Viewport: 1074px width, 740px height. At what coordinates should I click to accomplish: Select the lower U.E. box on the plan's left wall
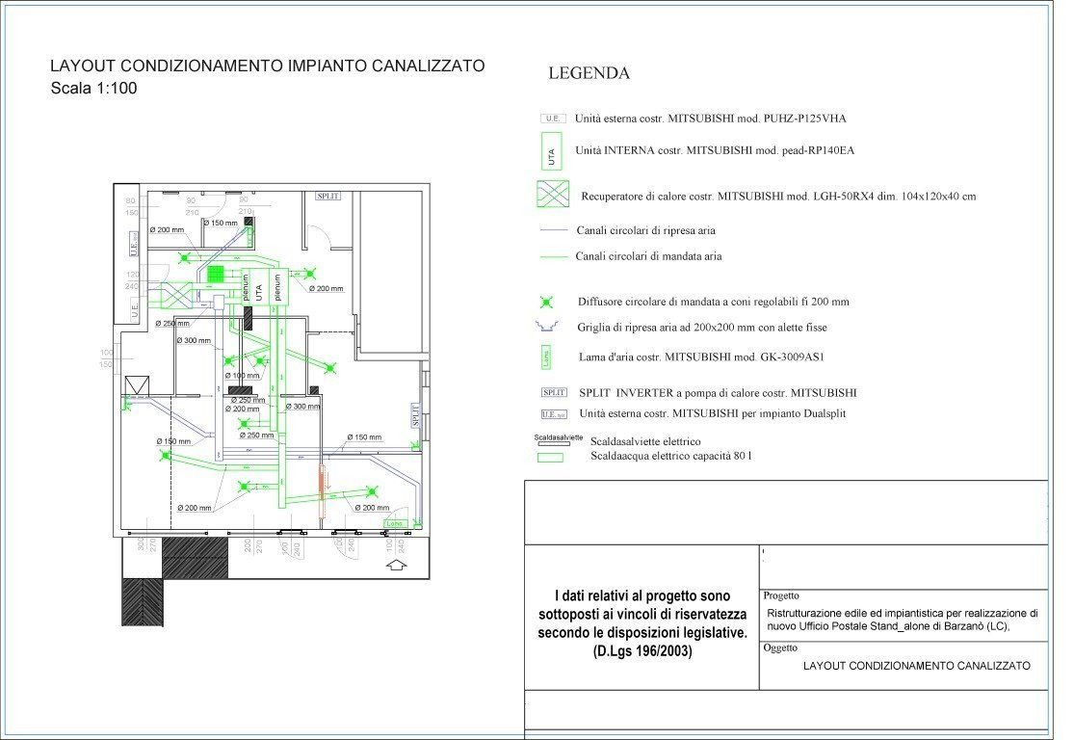click(x=134, y=308)
